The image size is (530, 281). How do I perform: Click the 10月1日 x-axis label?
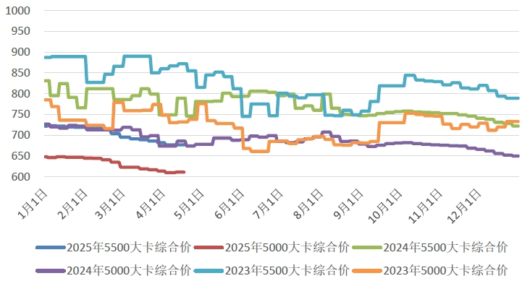point(384,206)
